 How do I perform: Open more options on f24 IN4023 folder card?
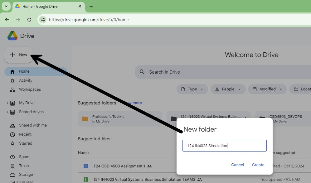click(x=245, y=117)
